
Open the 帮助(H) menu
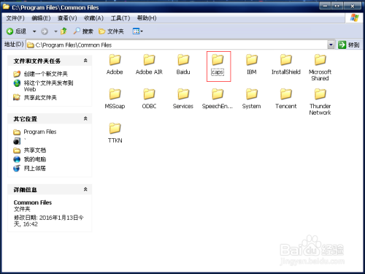point(147,18)
